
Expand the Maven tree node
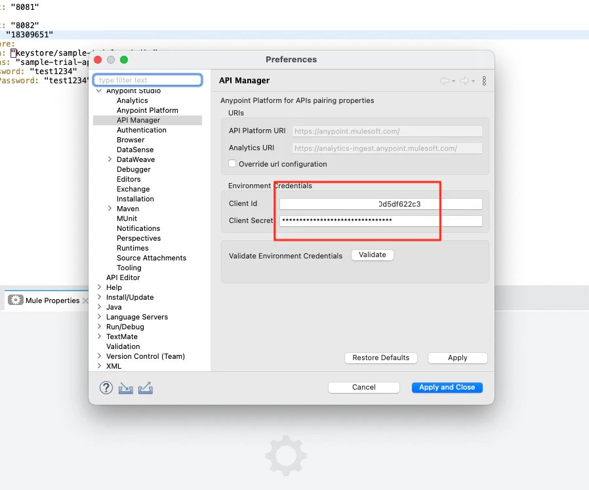tap(110, 209)
